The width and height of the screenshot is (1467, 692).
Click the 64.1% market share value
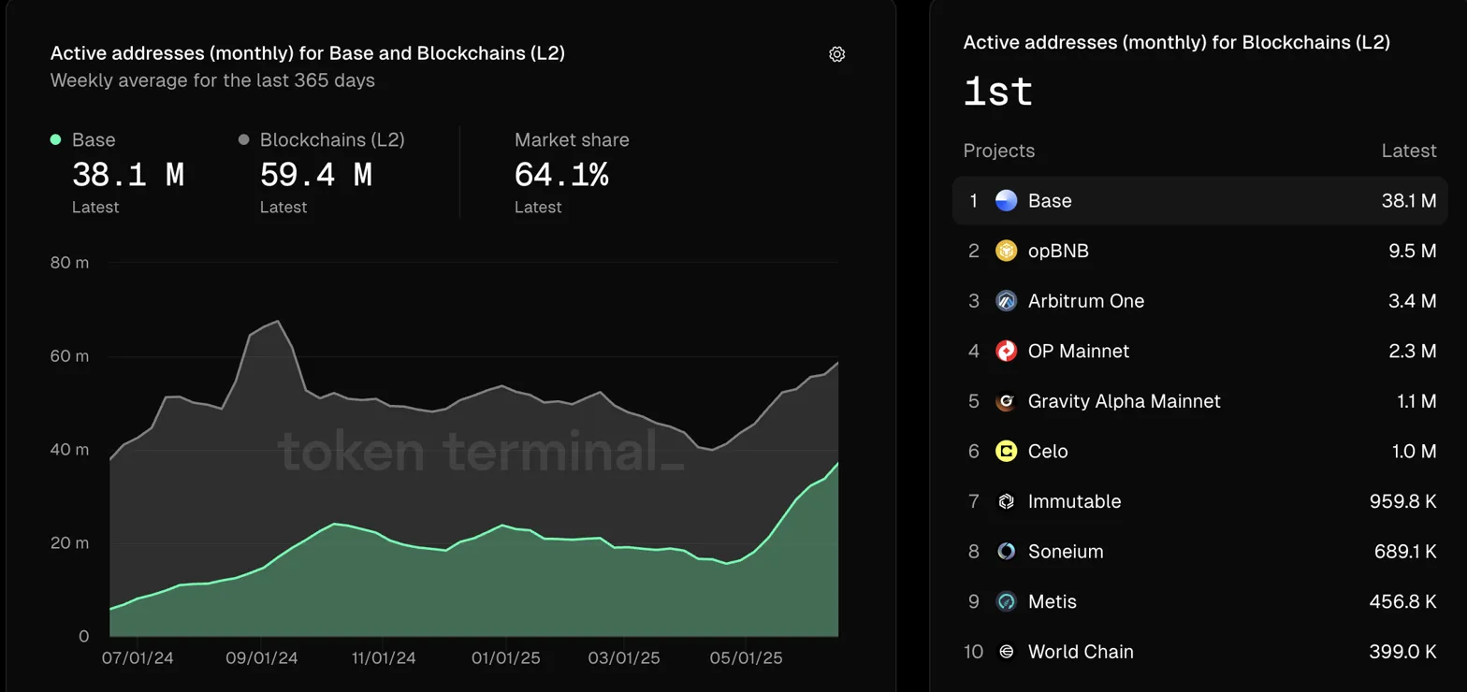[561, 175]
